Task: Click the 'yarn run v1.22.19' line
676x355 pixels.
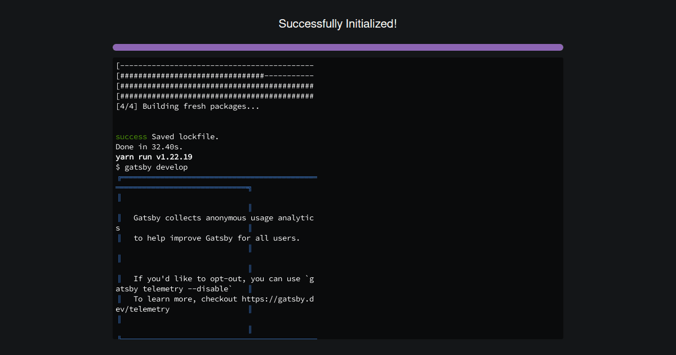Action: [153, 157]
